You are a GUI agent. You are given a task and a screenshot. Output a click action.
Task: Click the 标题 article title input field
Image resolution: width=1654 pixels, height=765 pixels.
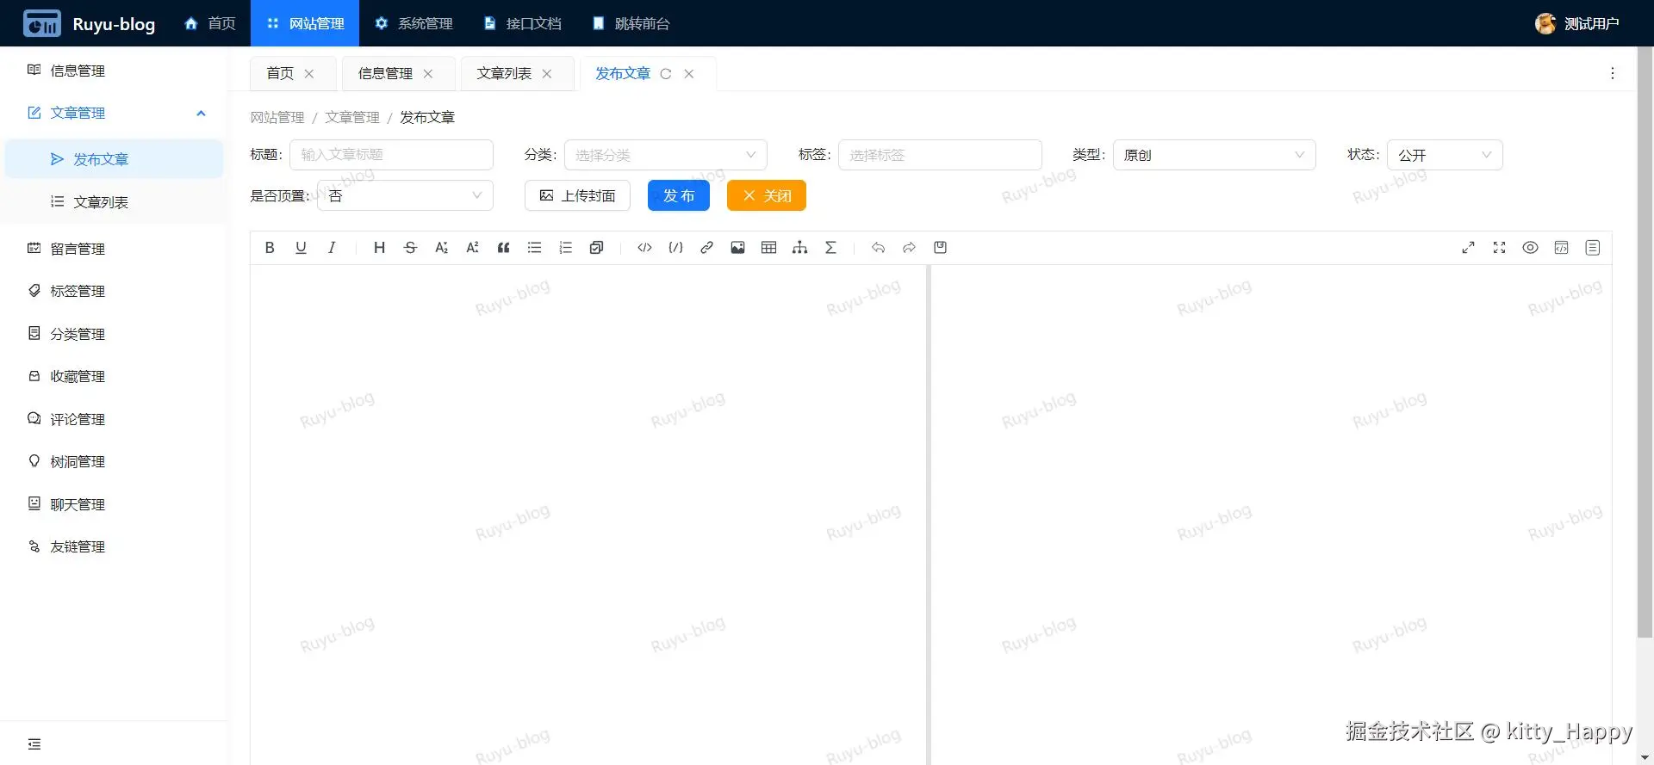point(391,155)
